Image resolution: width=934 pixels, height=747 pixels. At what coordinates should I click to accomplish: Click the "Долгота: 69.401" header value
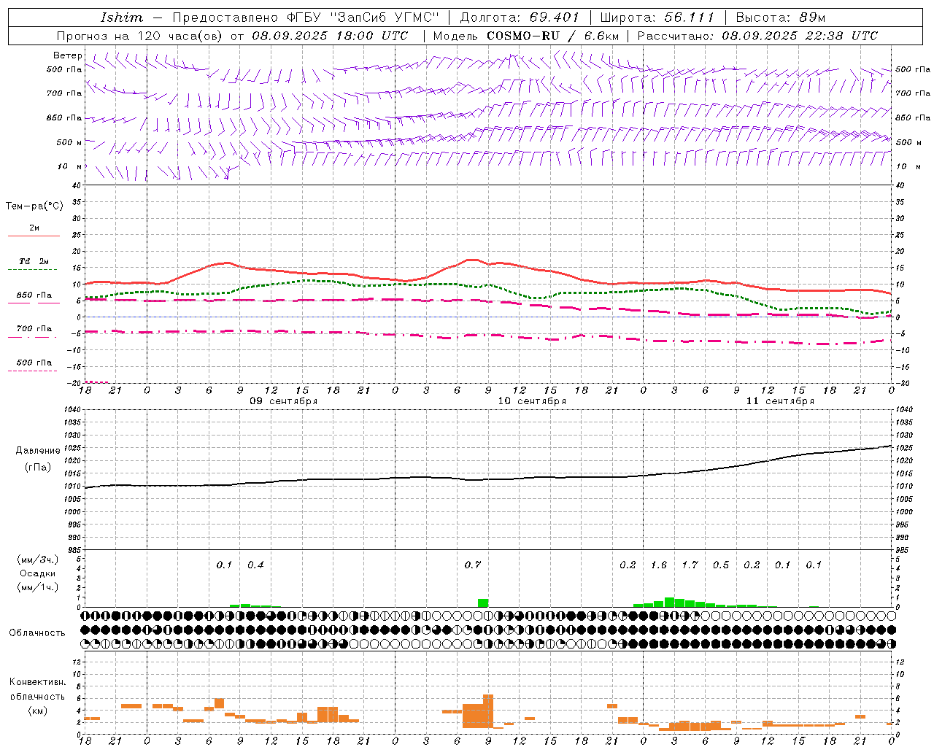click(520, 18)
